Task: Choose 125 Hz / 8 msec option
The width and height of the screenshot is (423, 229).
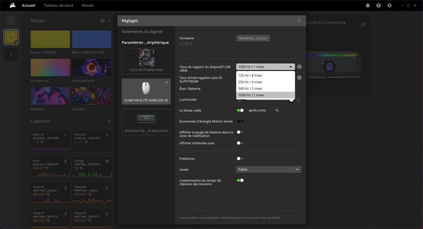Action: 265,76
